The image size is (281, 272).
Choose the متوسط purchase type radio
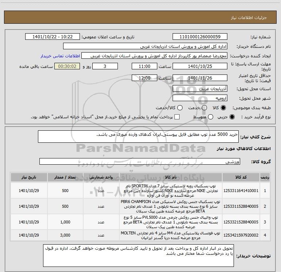[x=211, y=117]
